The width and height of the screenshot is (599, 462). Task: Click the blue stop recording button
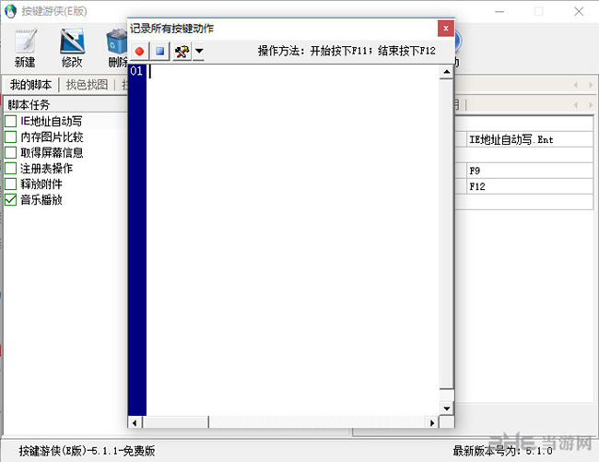pyautogui.click(x=160, y=52)
